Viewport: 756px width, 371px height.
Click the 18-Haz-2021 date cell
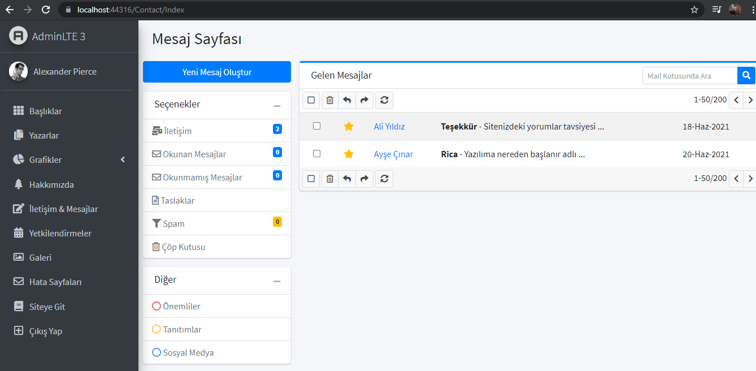click(706, 126)
